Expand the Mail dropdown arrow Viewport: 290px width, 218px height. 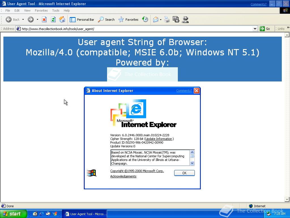161,20
